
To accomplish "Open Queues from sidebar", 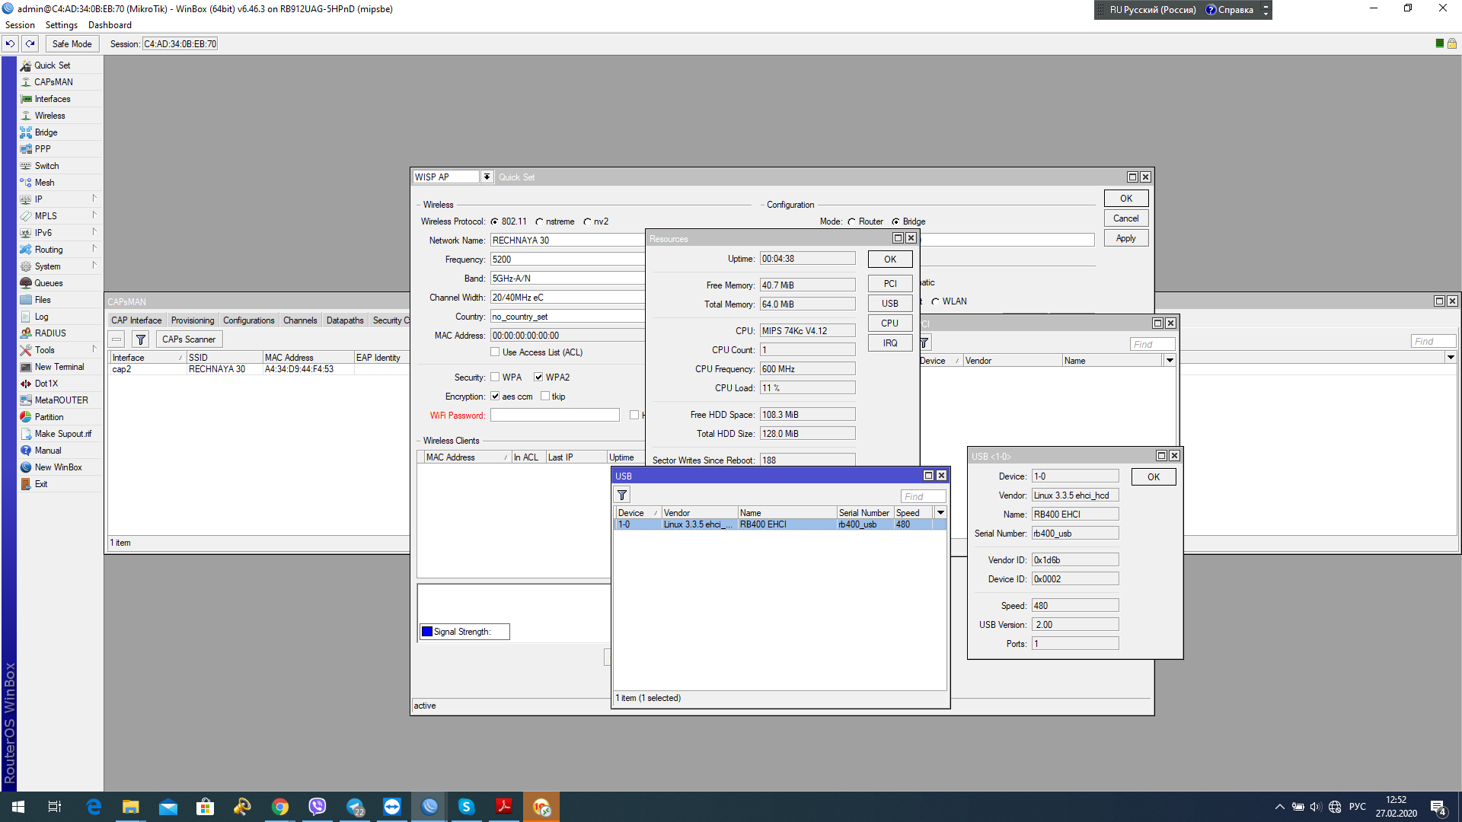I will click(x=49, y=283).
